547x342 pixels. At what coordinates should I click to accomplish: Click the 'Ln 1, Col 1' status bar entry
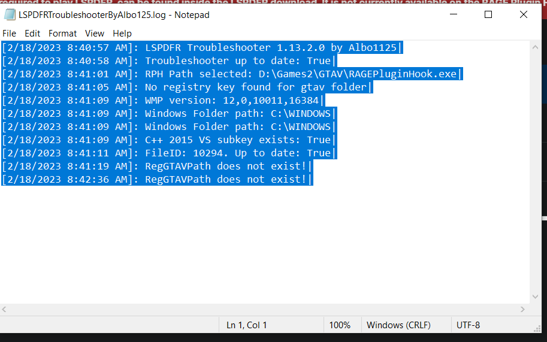coord(246,325)
